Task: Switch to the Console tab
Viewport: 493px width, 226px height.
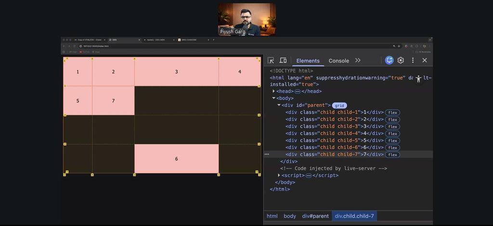Action: [338, 61]
